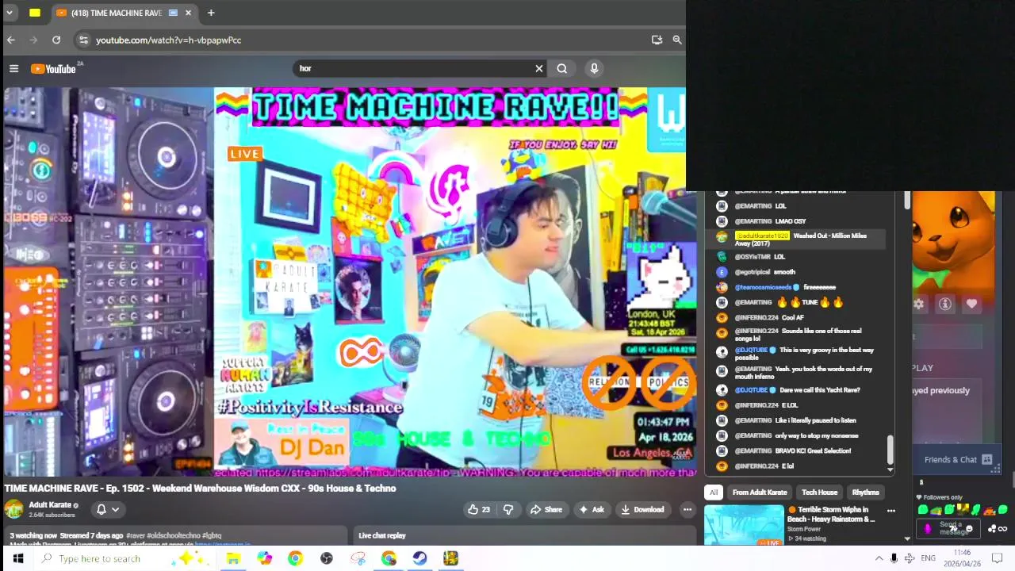Image resolution: width=1015 pixels, height=571 pixels.
Task: Install app icon in the address bar
Action: point(657,40)
